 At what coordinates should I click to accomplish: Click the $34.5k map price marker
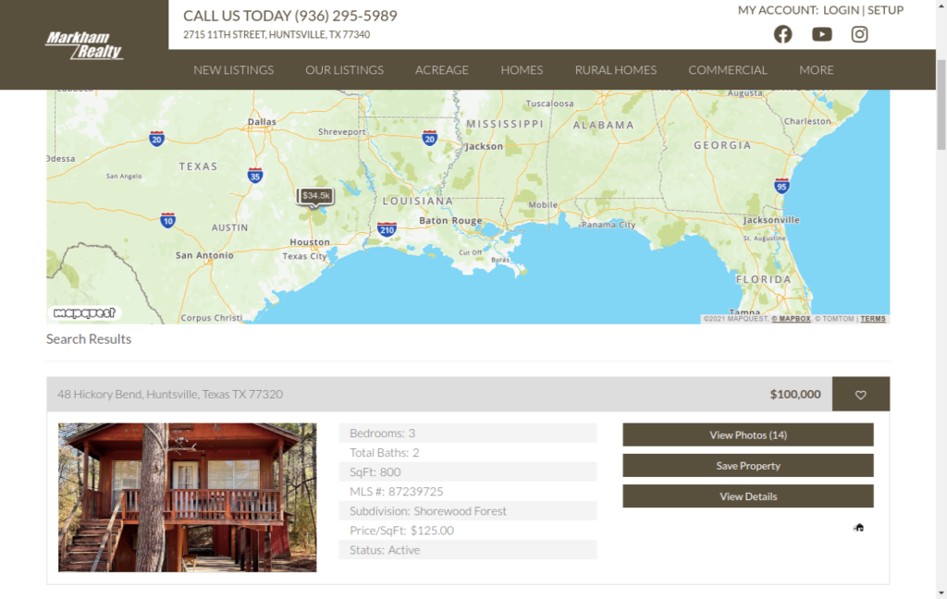pyautogui.click(x=315, y=196)
